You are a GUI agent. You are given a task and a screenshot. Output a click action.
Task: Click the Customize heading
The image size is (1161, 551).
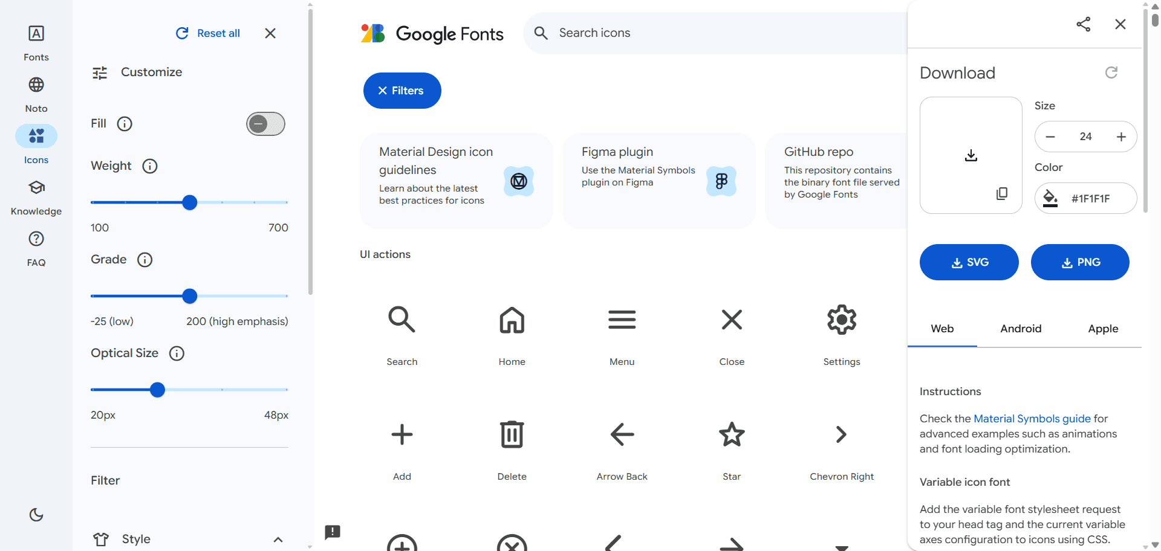pos(152,72)
